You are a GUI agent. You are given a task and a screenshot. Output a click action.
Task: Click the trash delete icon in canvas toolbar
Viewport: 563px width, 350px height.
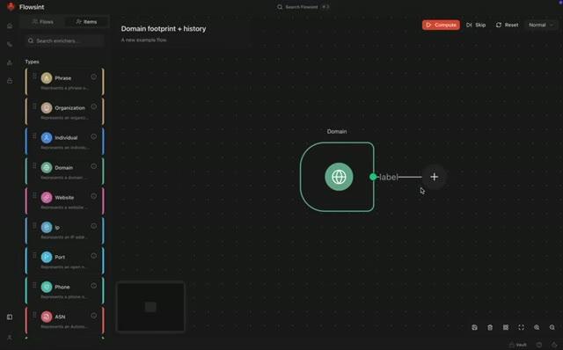490,327
